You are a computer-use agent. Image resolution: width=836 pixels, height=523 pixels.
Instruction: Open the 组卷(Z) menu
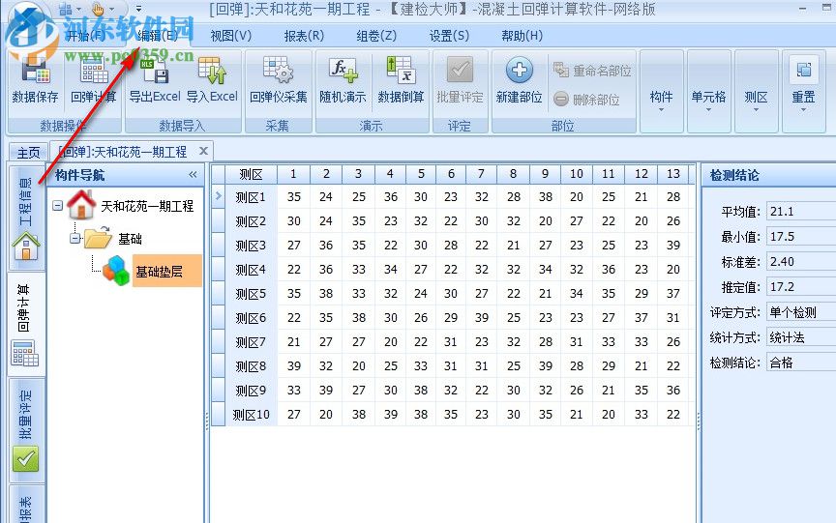pos(376,36)
